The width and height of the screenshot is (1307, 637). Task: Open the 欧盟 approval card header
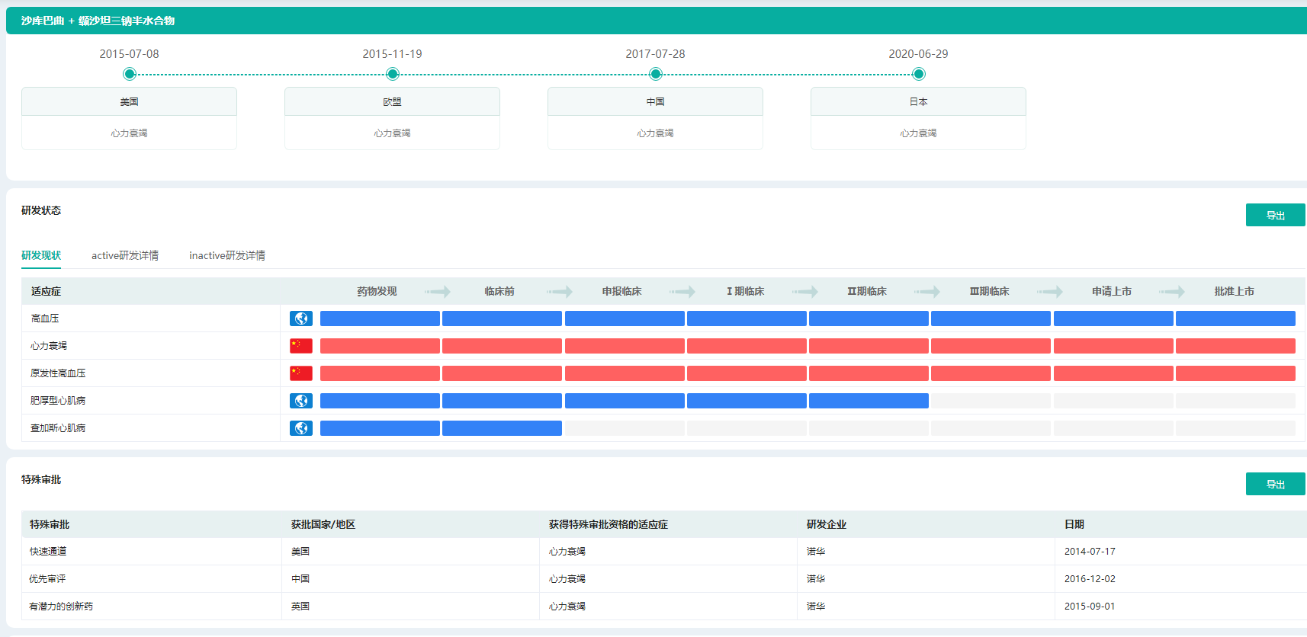tap(392, 102)
